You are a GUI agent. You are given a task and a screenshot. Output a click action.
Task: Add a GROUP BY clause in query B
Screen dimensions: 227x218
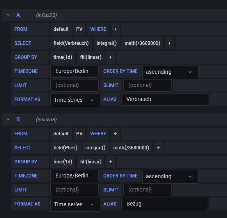coord(110,162)
